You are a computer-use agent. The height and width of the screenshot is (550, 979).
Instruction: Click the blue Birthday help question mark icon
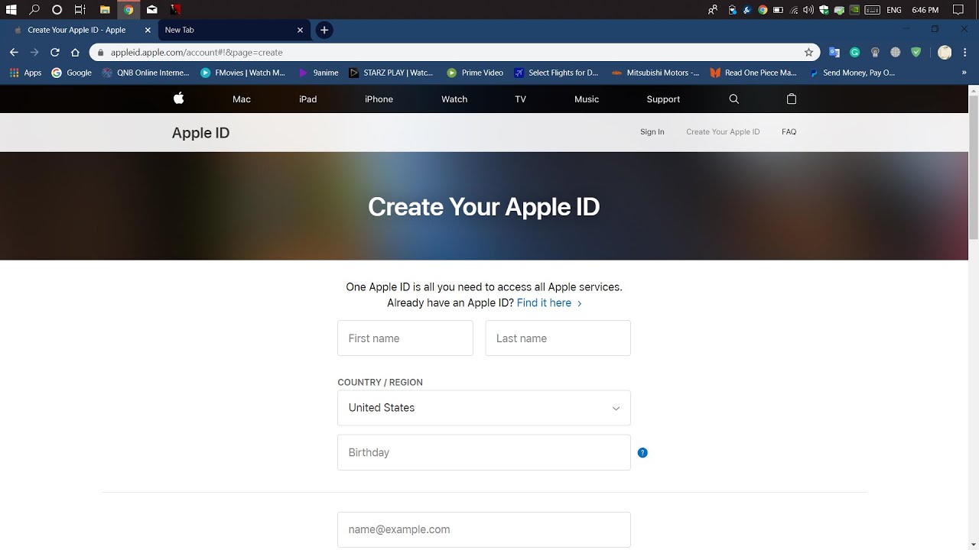(x=642, y=452)
